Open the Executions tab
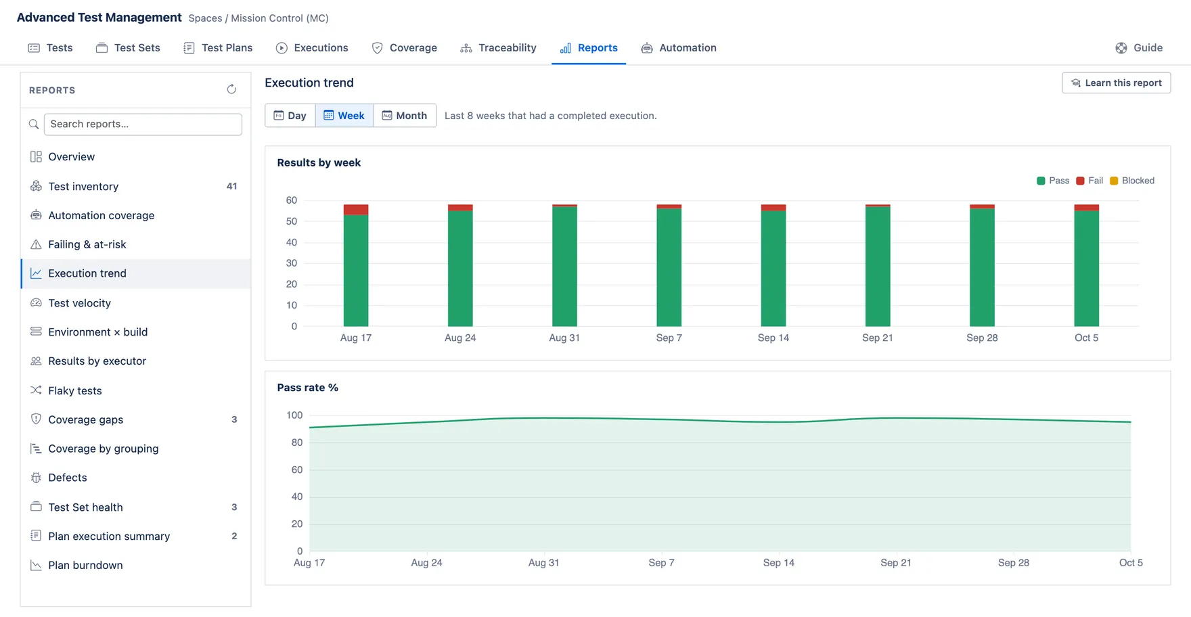This screenshot has width=1191, height=617. pyautogui.click(x=312, y=48)
